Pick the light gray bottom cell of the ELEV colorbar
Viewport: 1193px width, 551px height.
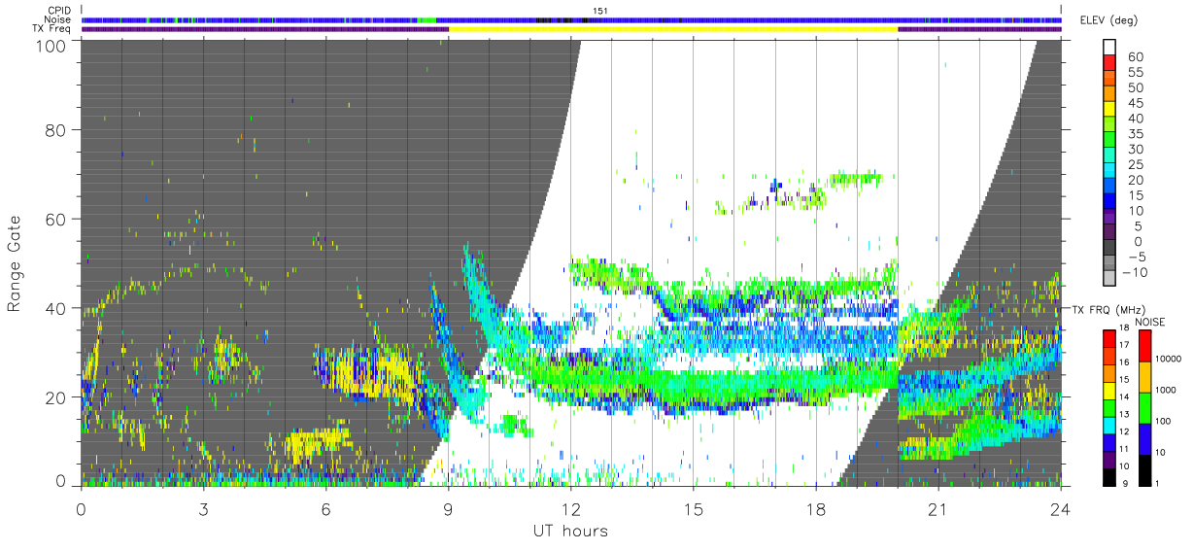pos(1110,279)
